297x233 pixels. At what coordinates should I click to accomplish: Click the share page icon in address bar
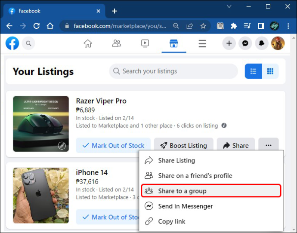coord(189,26)
